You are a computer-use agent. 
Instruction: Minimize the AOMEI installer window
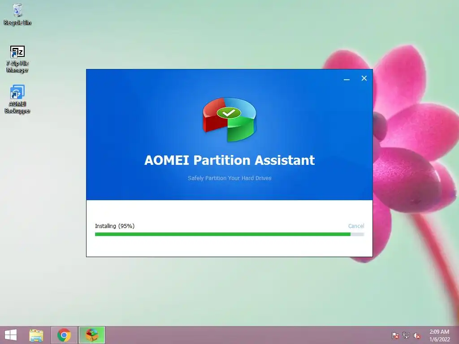346,78
